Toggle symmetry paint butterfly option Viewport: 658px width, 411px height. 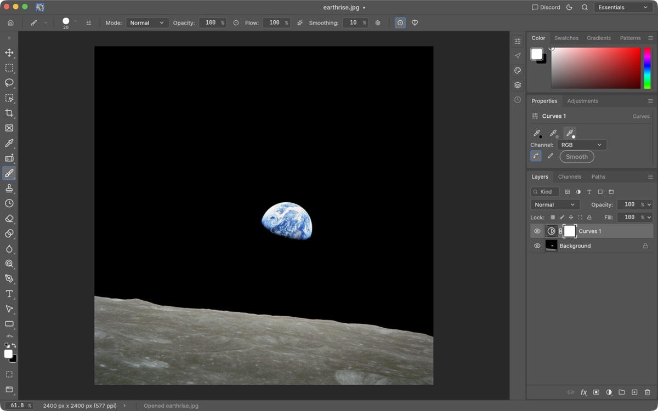tap(415, 23)
